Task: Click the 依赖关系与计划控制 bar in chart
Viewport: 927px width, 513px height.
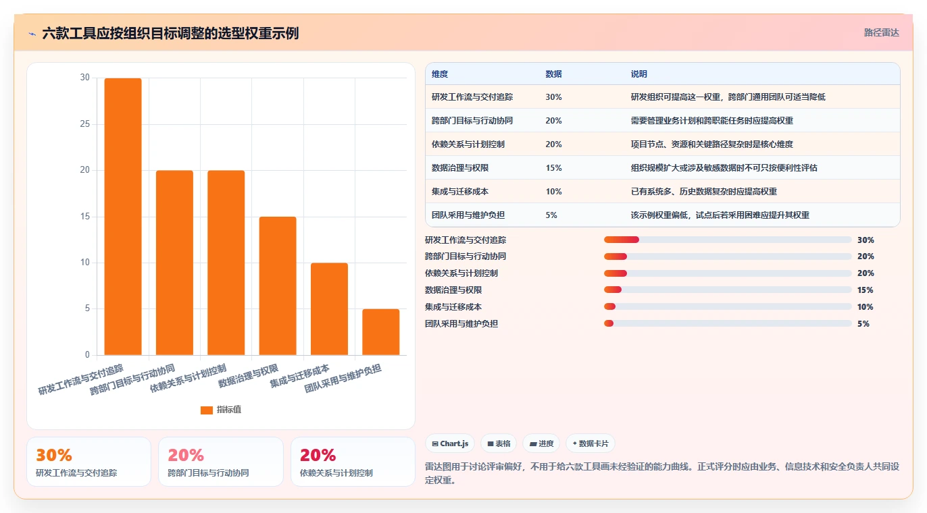Action: coord(226,263)
